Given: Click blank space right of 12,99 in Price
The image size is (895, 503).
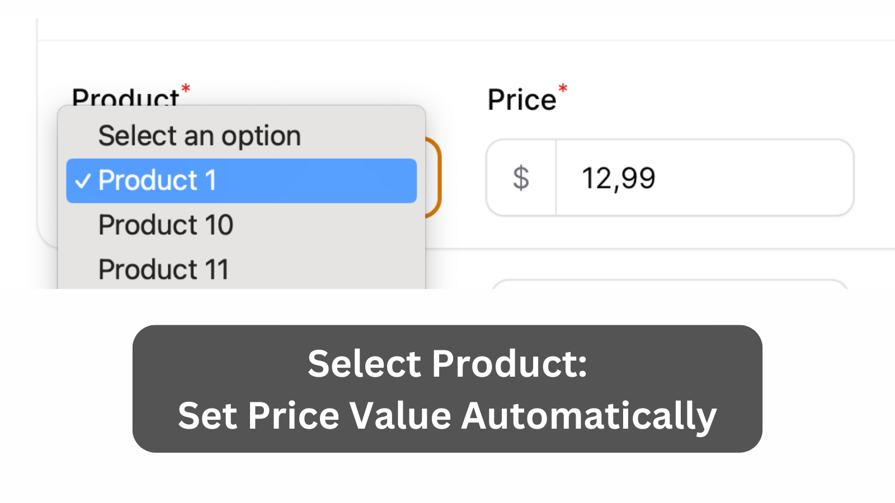Looking at the screenshot, I should (755, 178).
